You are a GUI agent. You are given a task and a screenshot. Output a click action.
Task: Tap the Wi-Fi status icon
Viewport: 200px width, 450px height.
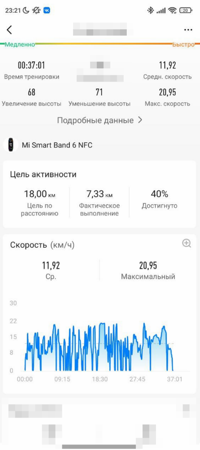coord(172,11)
